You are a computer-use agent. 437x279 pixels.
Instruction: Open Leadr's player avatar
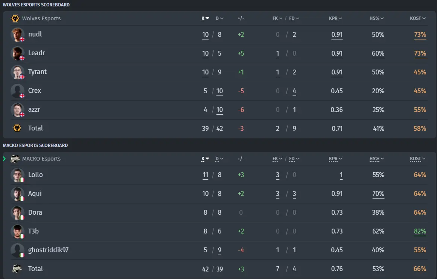click(x=17, y=53)
